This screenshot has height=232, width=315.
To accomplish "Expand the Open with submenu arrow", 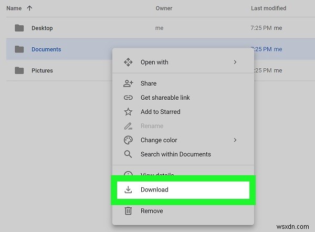I will click(235, 62).
